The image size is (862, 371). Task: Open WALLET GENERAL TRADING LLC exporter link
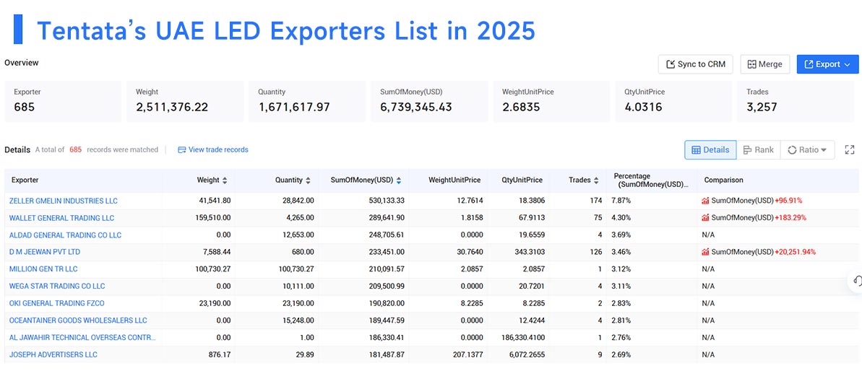pos(61,218)
